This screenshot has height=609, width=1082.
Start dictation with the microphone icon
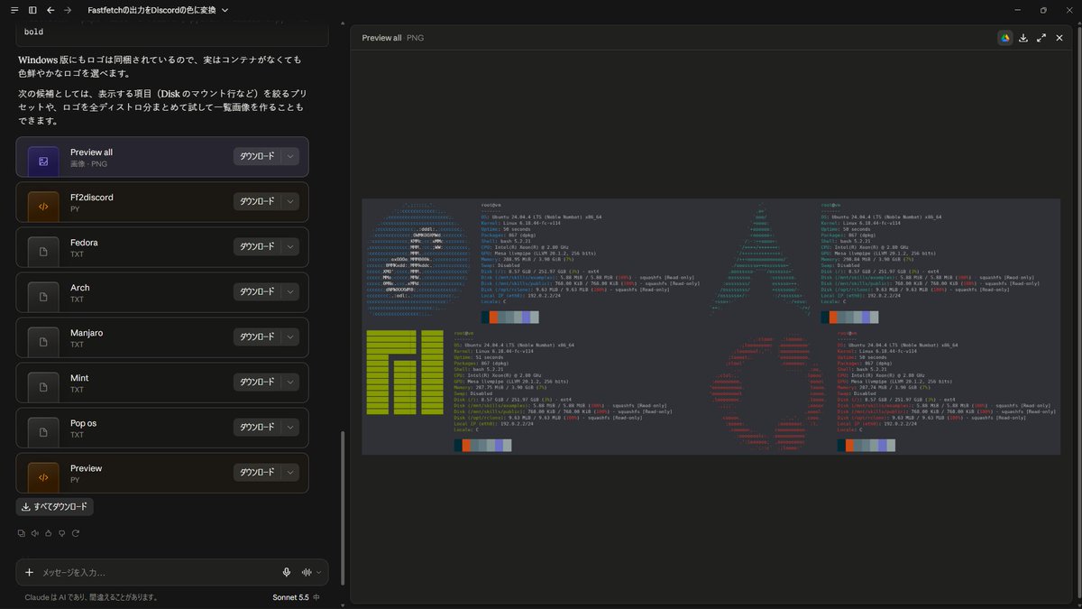tap(287, 572)
